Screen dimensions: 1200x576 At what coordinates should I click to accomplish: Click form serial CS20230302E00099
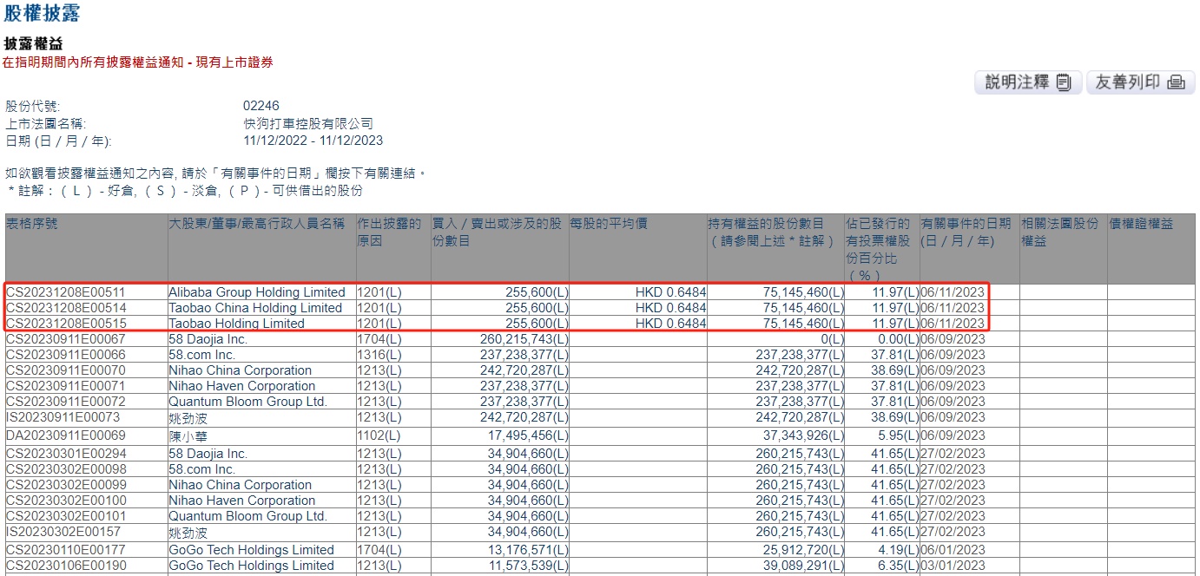click(x=66, y=485)
